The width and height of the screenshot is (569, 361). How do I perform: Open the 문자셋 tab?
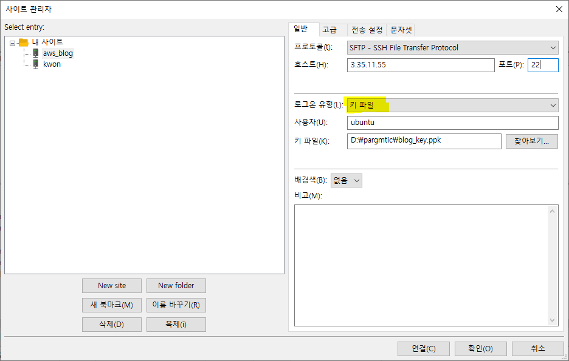pos(401,30)
